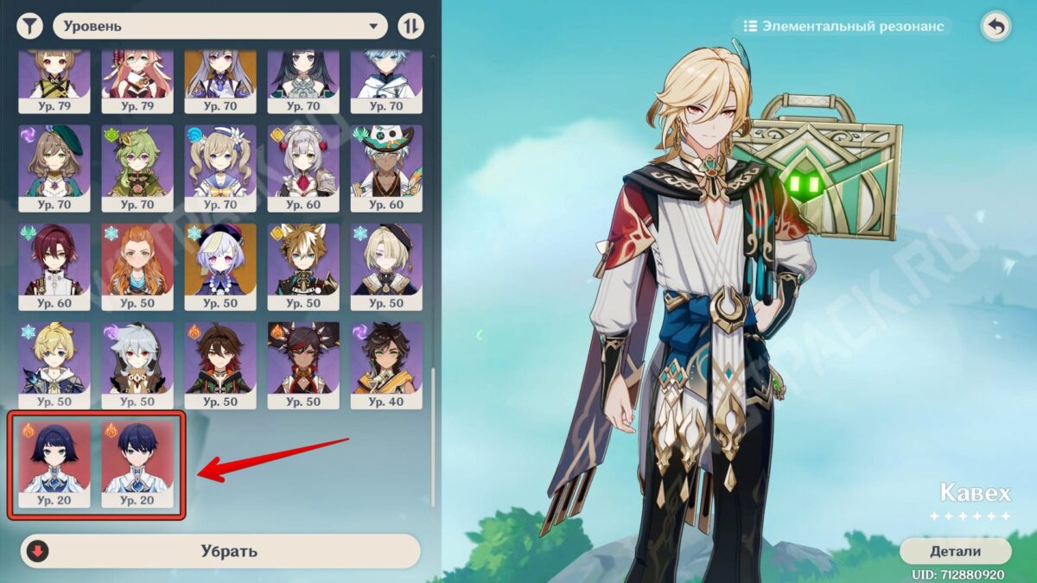Choose the green-haired Ур. 70 character portrait

[137, 168]
